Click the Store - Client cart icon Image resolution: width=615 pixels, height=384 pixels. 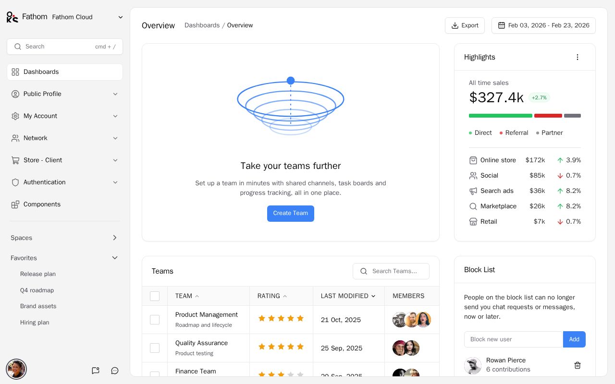(x=15, y=160)
